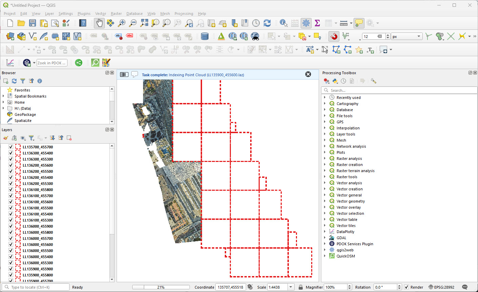This screenshot has width=478, height=292.
Task: Open the Processing menu
Action: click(184, 14)
